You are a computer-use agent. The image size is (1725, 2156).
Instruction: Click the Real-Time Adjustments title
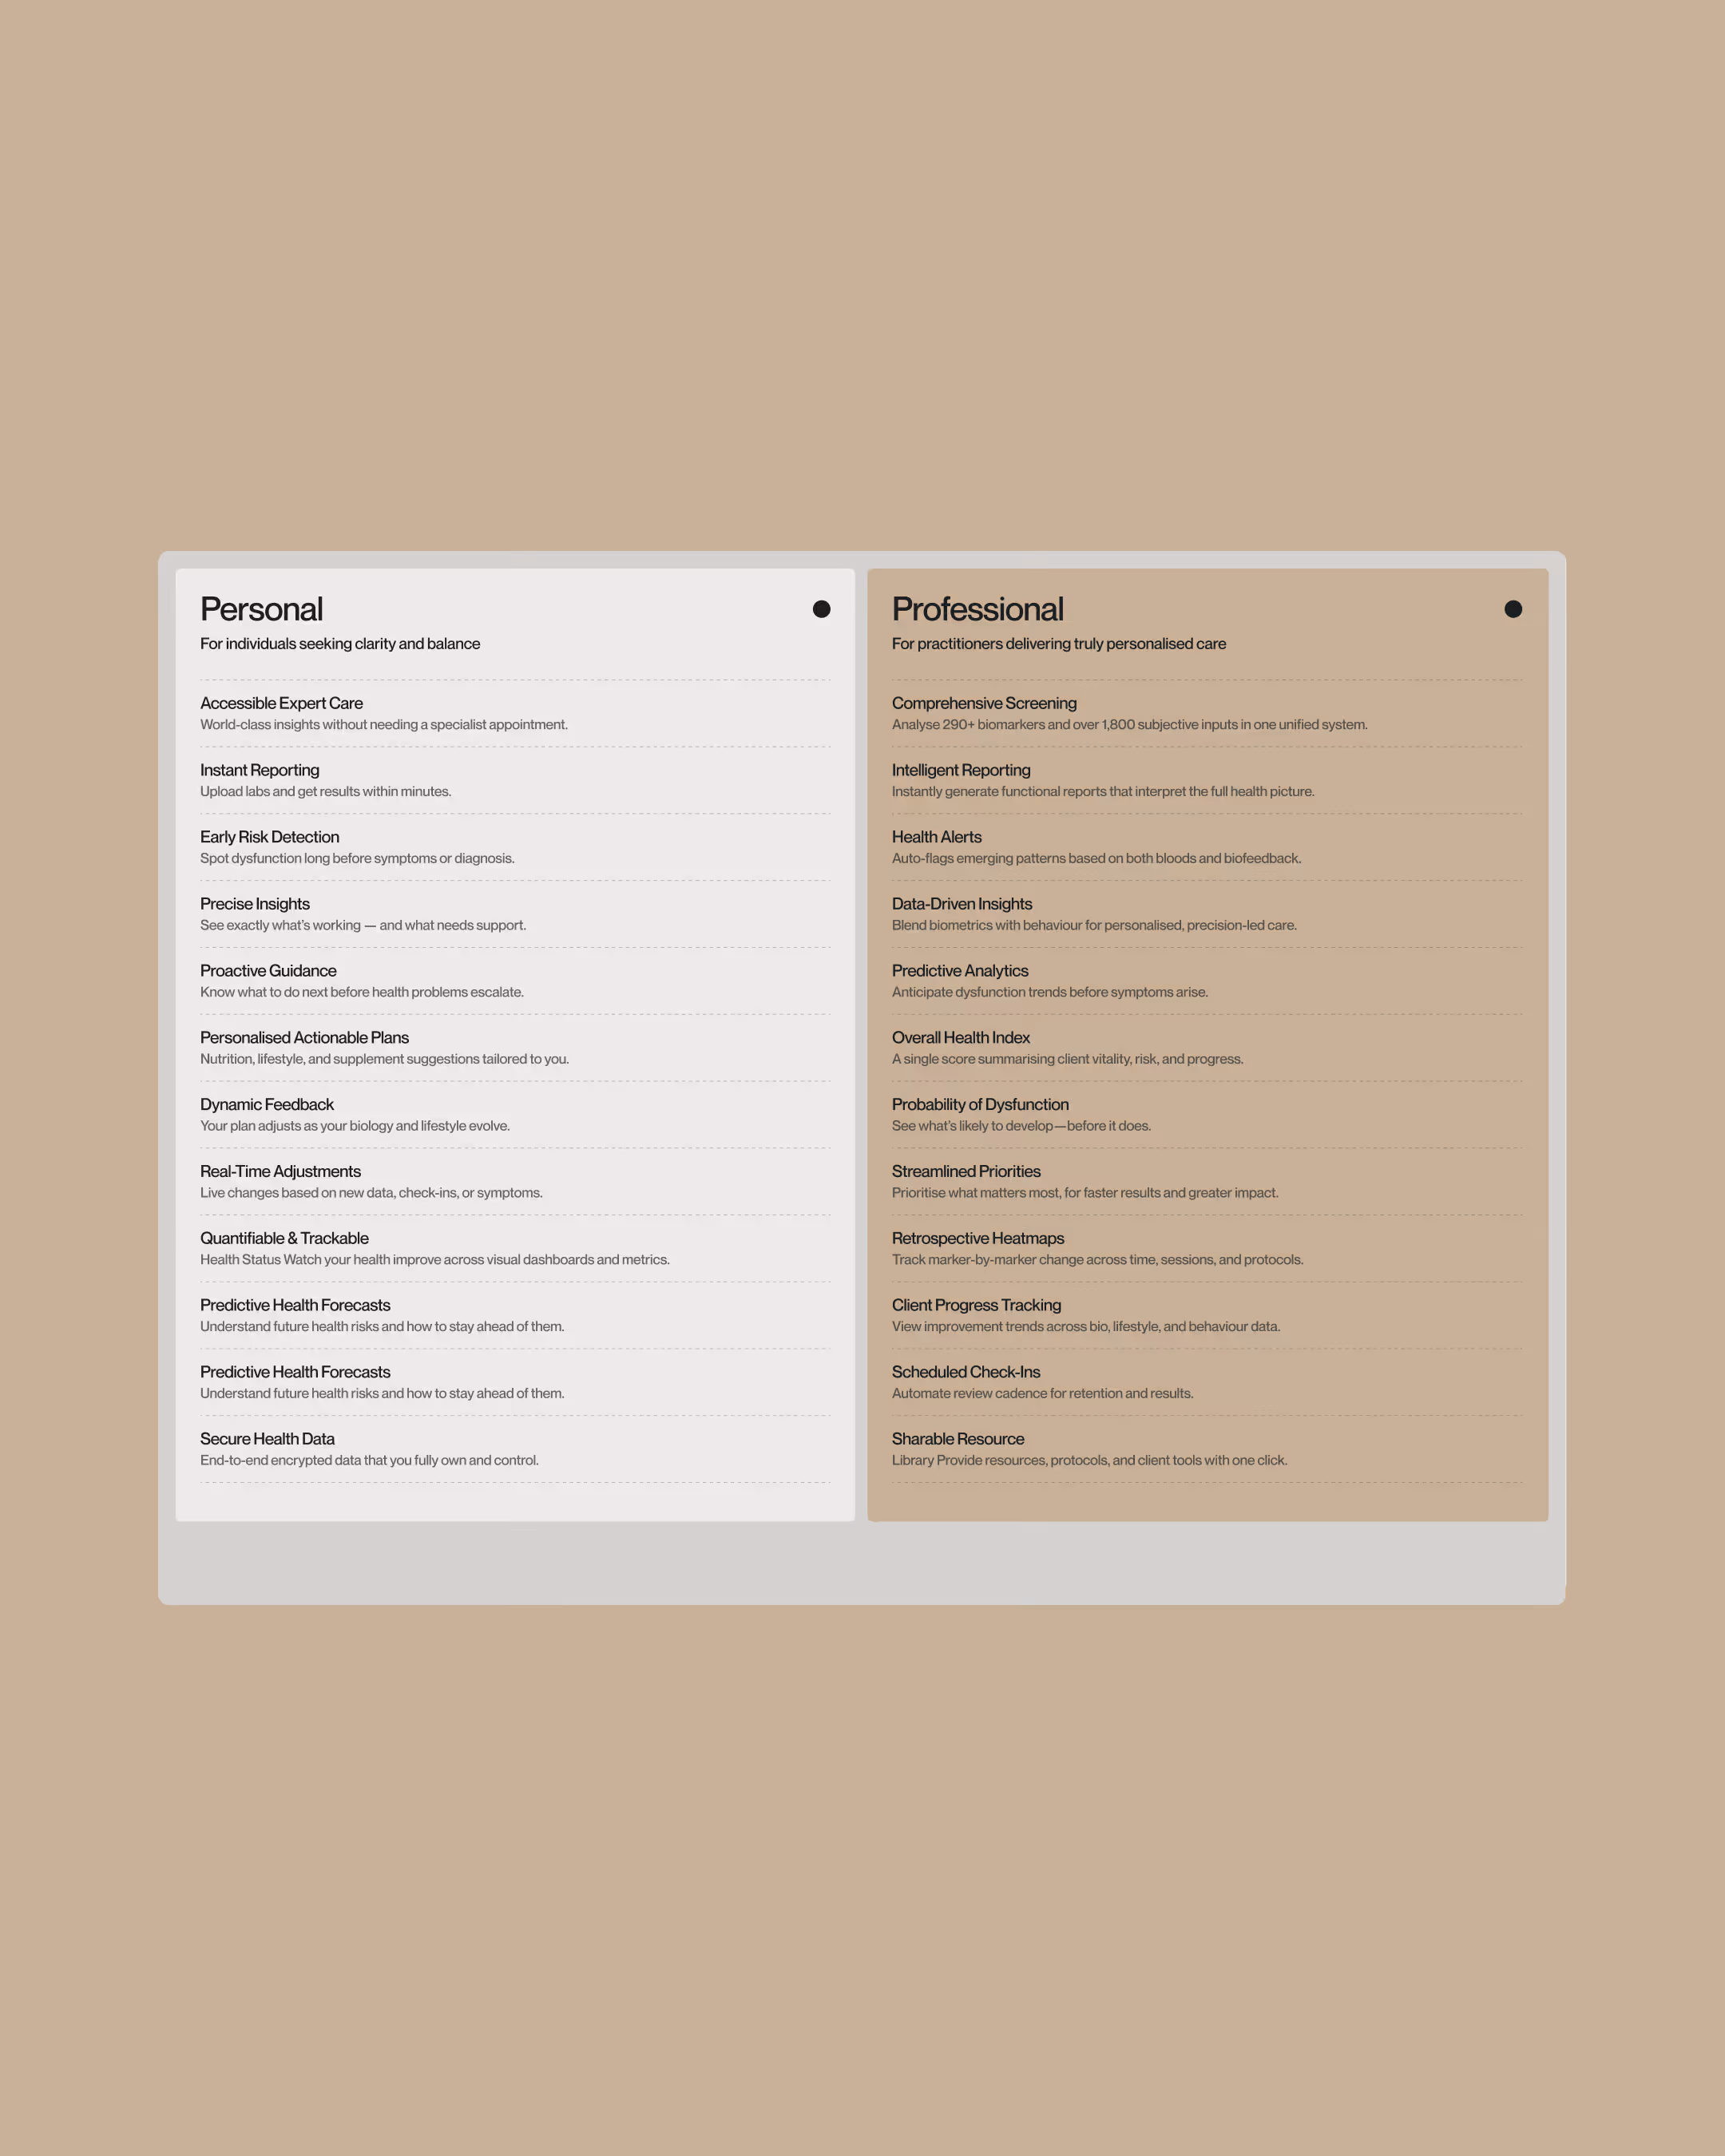click(x=280, y=1171)
